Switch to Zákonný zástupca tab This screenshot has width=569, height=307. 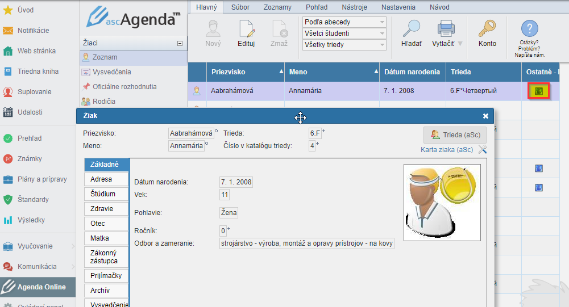106,257
